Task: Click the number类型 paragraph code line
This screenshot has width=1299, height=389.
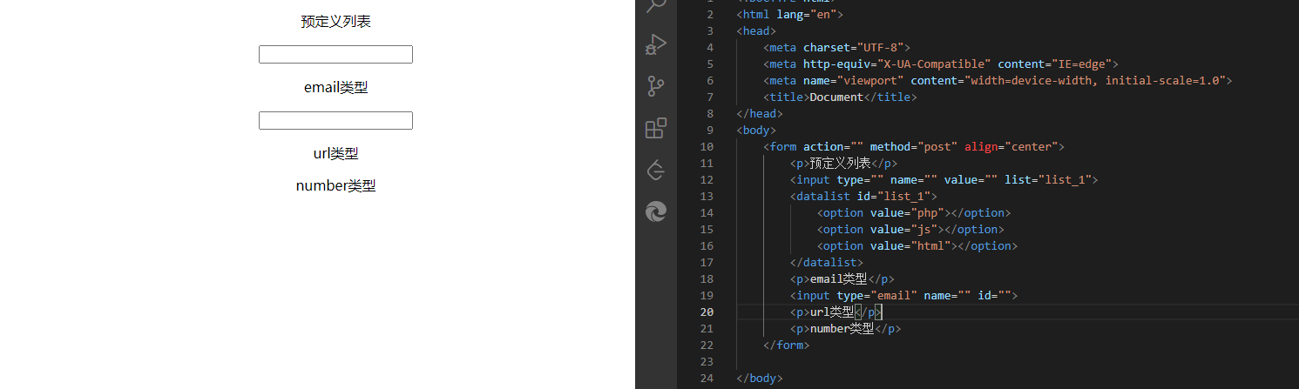Action: point(845,329)
